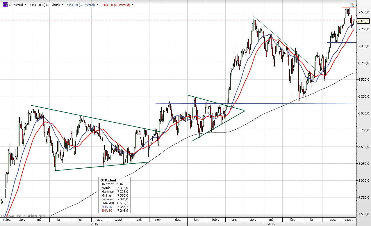Click the 5 750,0 price axis label

[x=363, y=130]
